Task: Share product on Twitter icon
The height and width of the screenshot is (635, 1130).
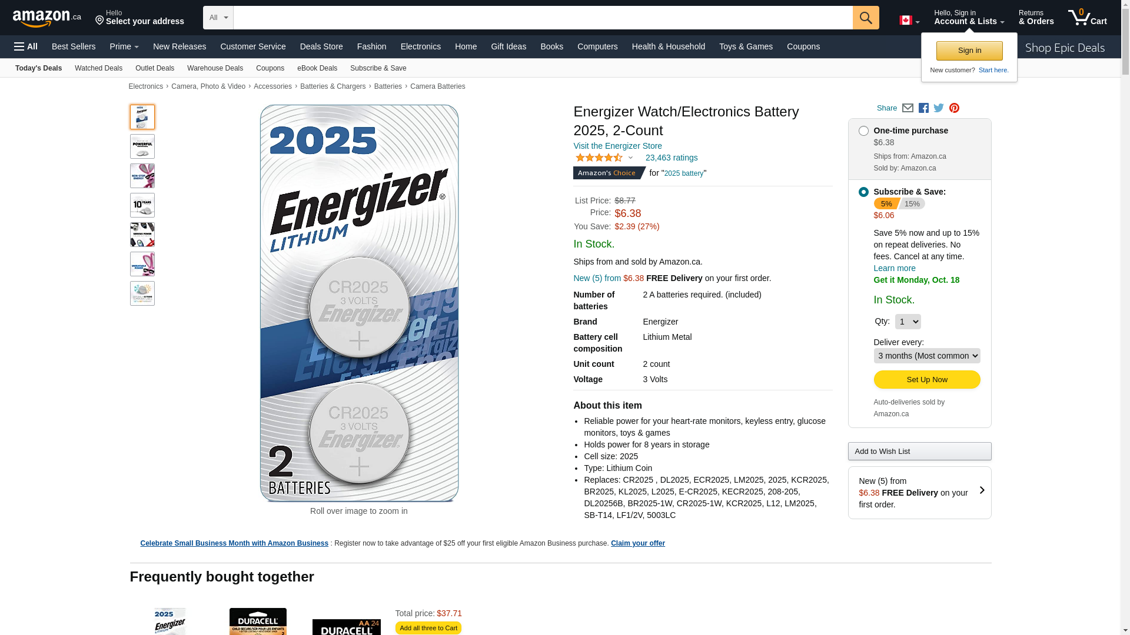Action: pyautogui.click(x=939, y=108)
